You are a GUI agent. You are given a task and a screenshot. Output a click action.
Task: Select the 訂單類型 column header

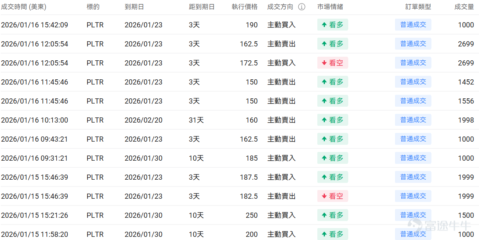click(x=418, y=7)
